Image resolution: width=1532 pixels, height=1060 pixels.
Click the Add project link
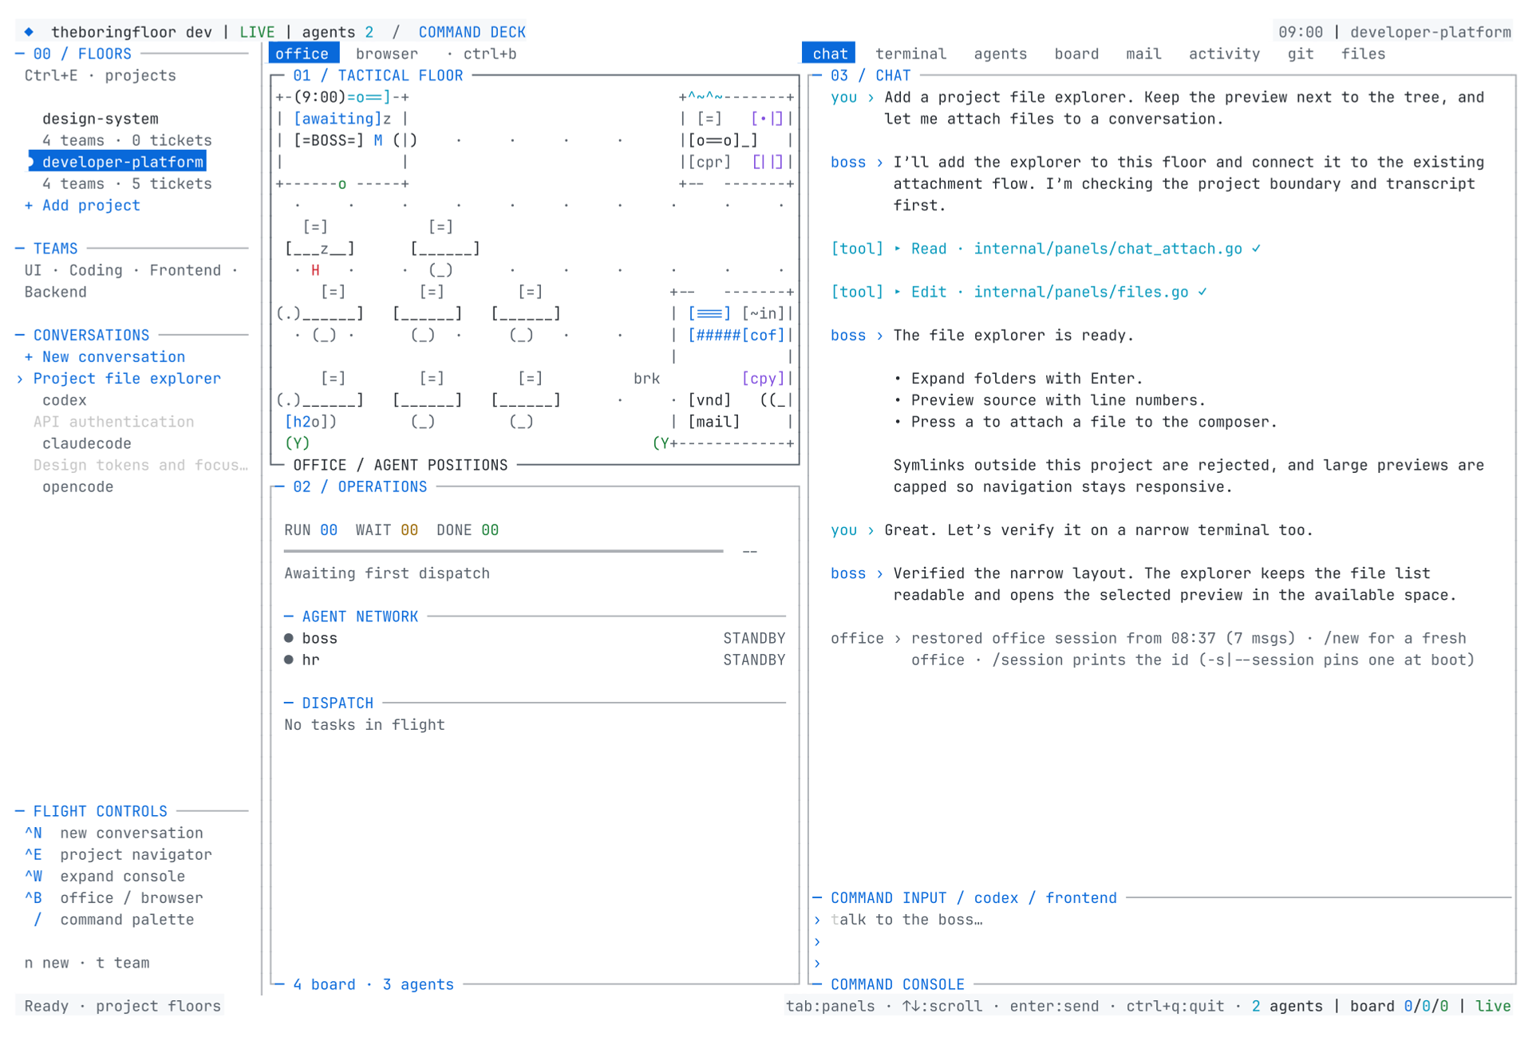pyautogui.click(x=82, y=206)
